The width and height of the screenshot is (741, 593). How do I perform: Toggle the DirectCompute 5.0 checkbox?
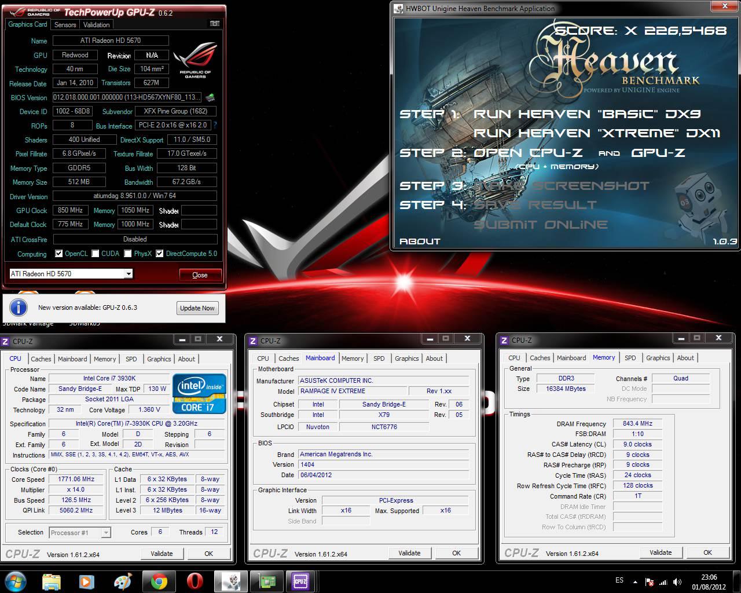tap(160, 254)
